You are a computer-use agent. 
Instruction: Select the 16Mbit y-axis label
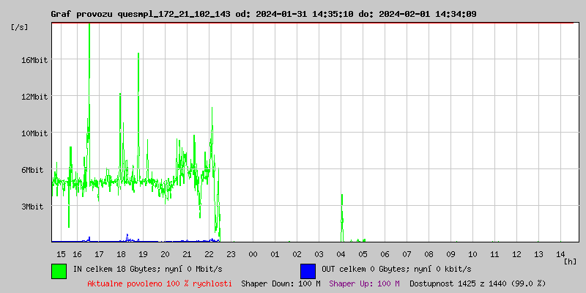tap(34, 60)
